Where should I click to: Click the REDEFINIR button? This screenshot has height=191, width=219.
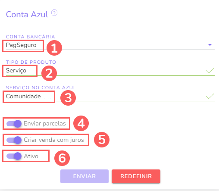point(136,176)
